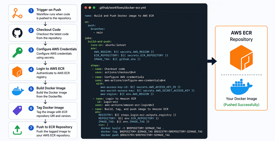
Task: Click the orange git trigger icon
Action: pyautogui.click(x=17, y=13)
